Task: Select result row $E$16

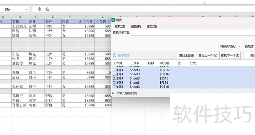Action: 184,78
